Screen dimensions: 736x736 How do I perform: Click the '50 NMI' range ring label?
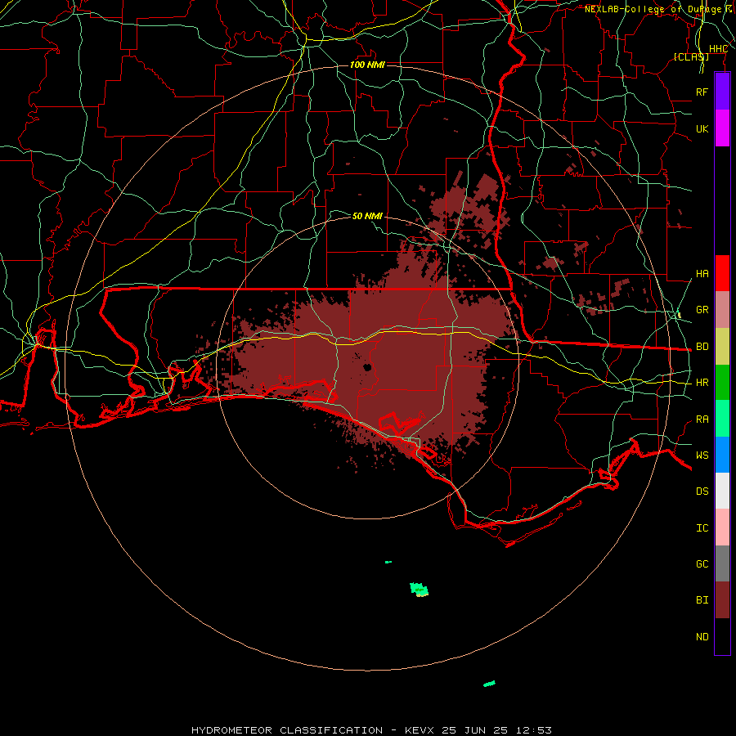pyautogui.click(x=367, y=216)
